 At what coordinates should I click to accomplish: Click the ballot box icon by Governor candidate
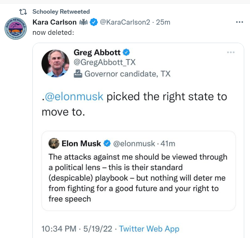point(78,73)
